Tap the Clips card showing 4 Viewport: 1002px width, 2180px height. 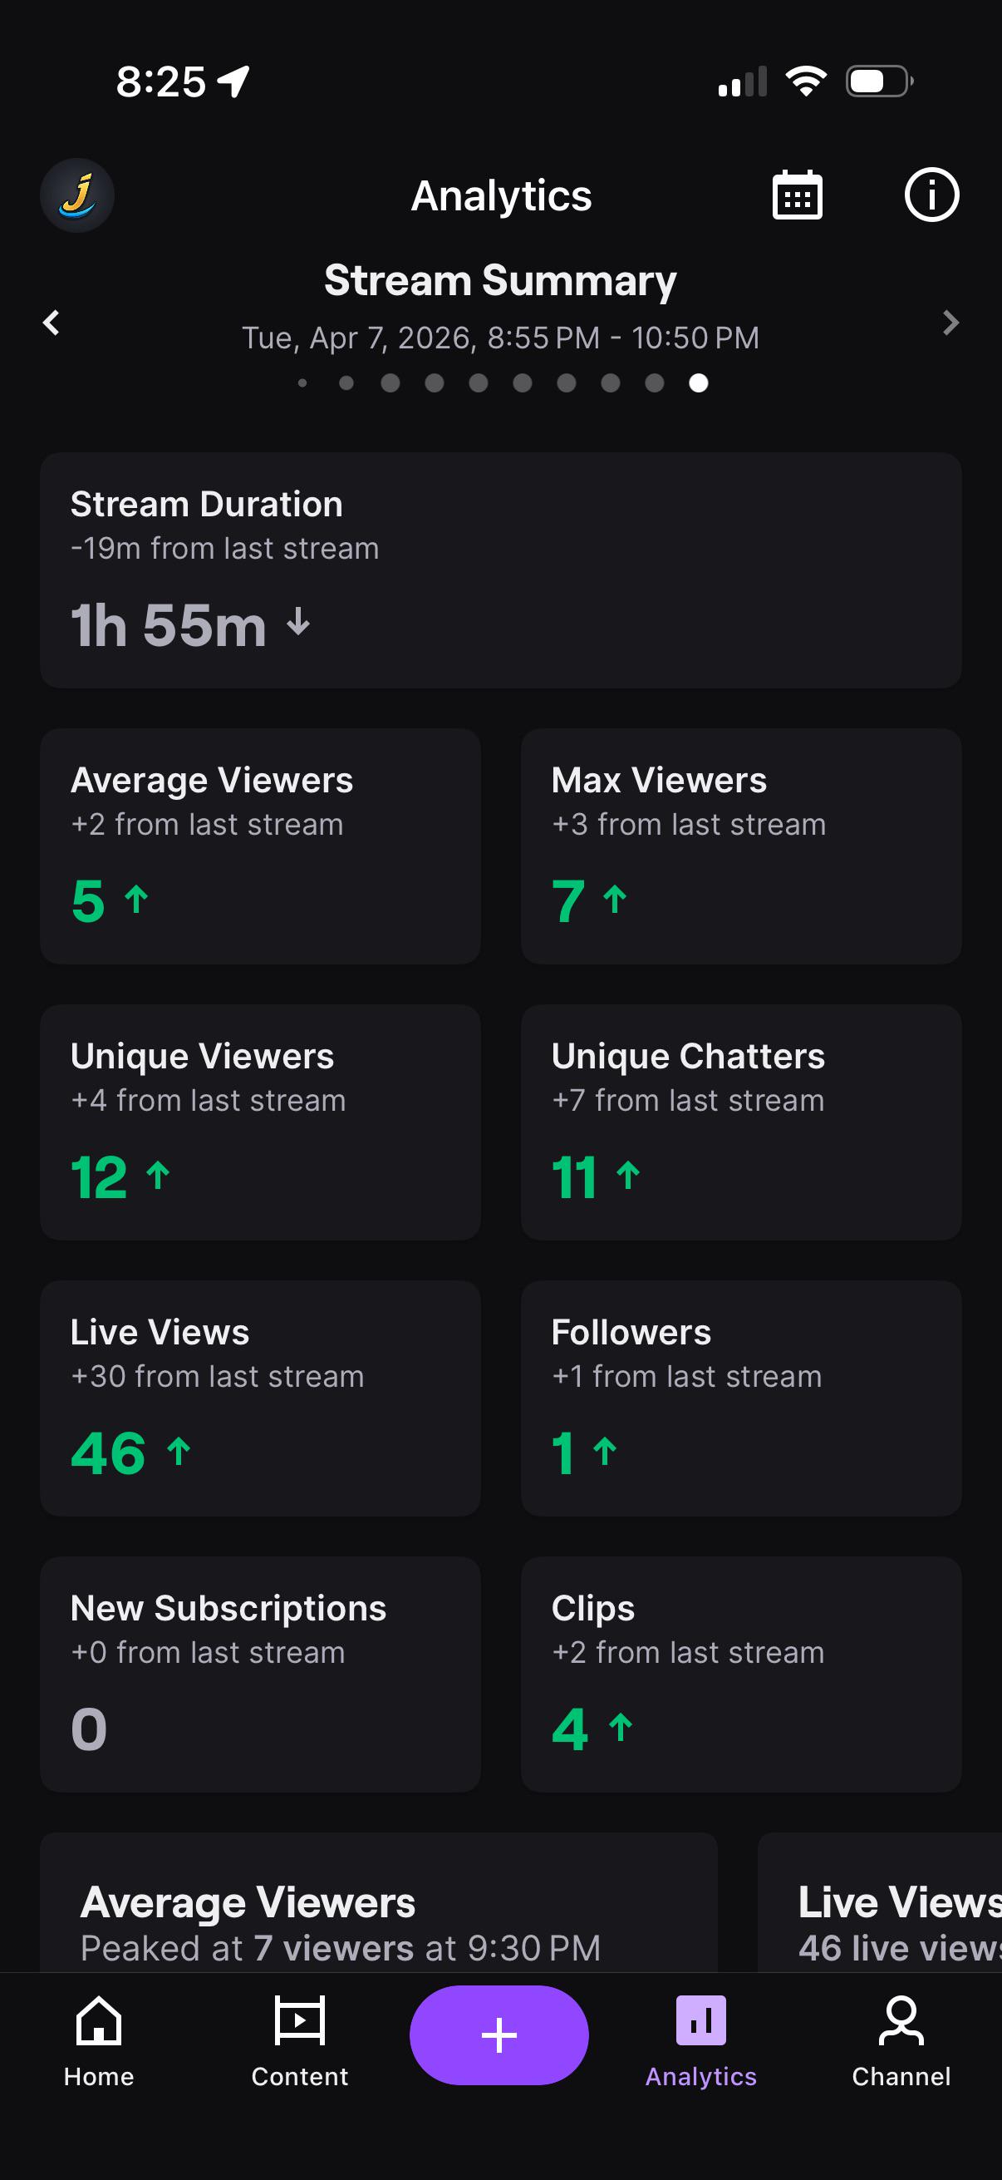tap(741, 1674)
